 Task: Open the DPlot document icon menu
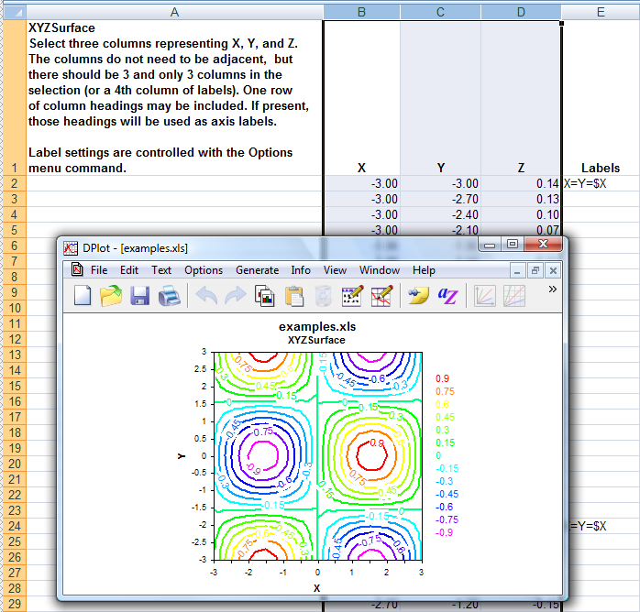pyautogui.click(x=77, y=269)
